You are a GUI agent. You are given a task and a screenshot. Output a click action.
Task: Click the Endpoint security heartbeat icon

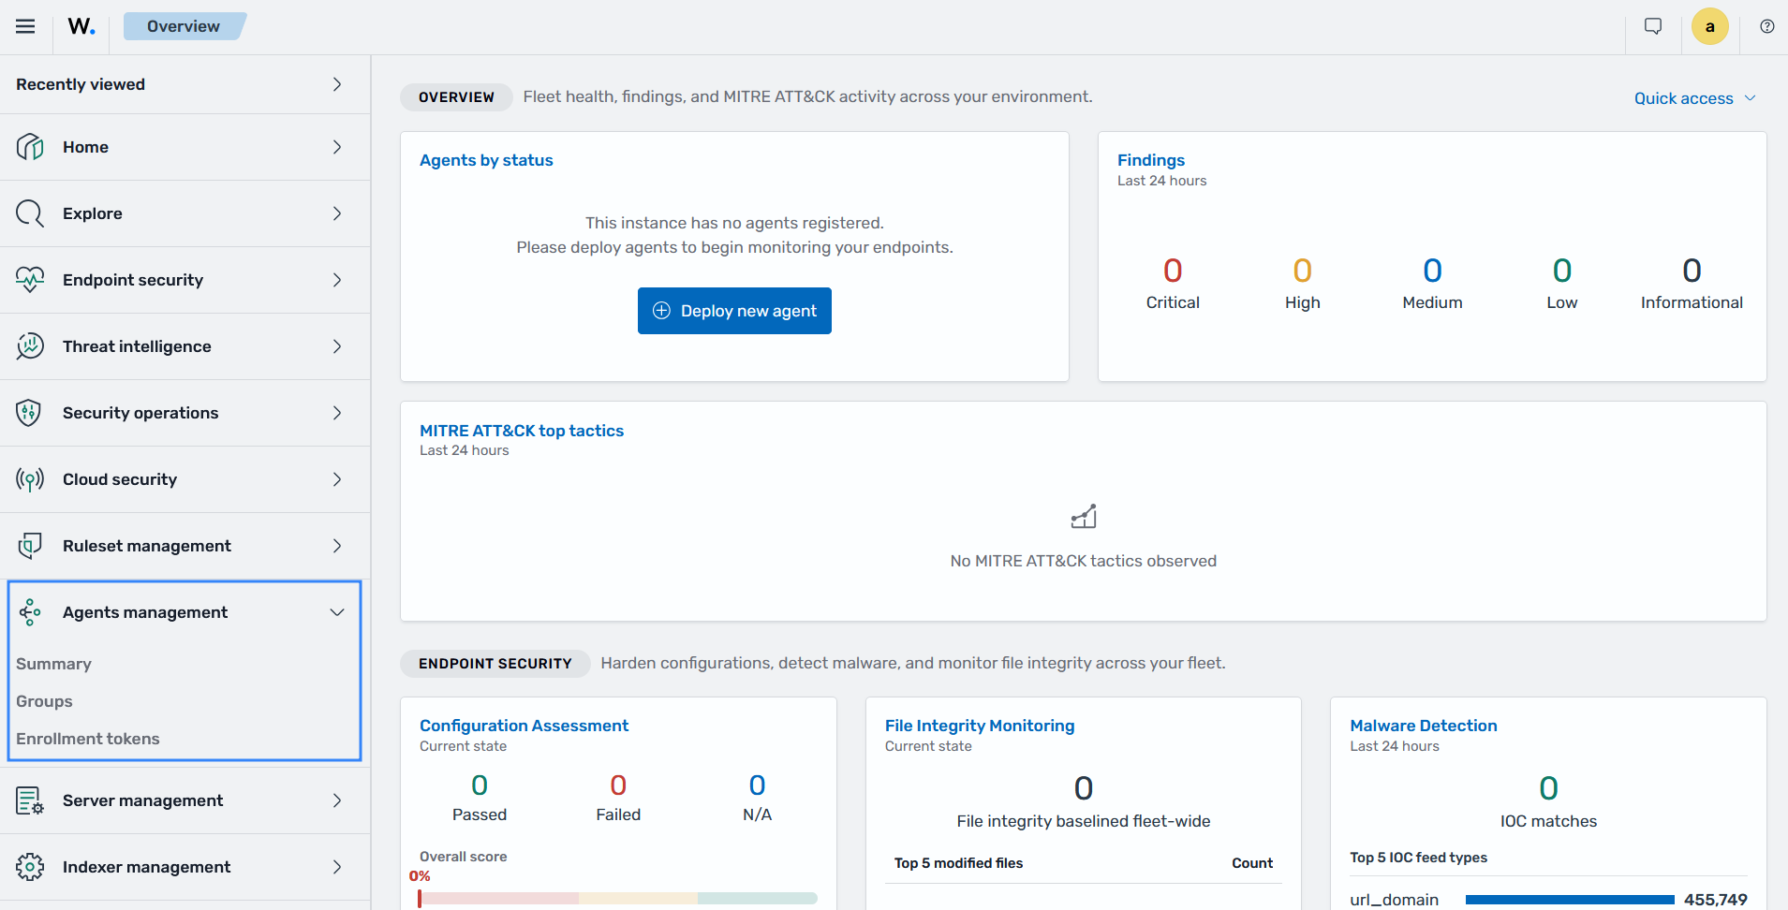(30, 280)
